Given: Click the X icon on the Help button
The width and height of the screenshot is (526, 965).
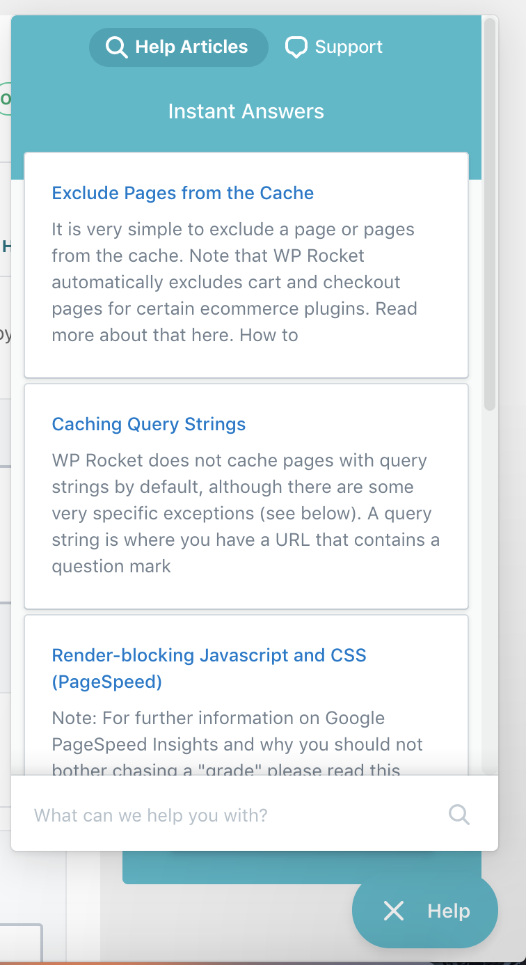Looking at the screenshot, I should tap(394, 911).
